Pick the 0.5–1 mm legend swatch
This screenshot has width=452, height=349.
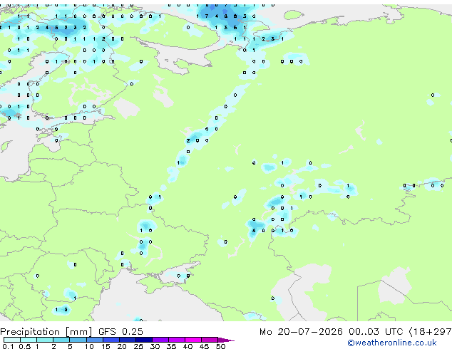click(29, 340)
